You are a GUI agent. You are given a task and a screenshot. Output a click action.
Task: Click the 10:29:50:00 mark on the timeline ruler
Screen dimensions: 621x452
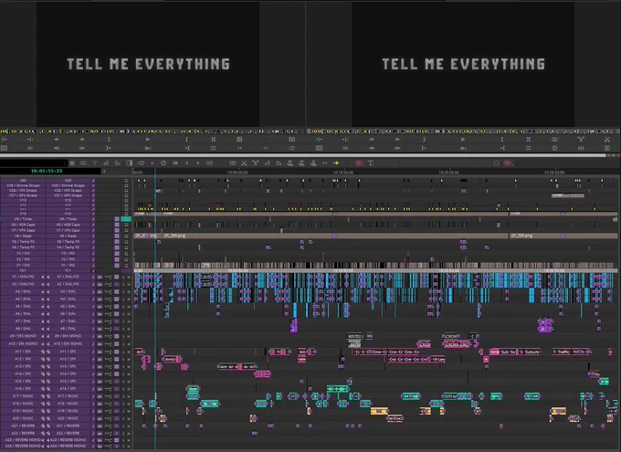(x=448, y=173)
